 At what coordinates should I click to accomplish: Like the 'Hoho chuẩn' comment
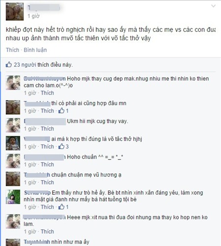tap(47, 164)
